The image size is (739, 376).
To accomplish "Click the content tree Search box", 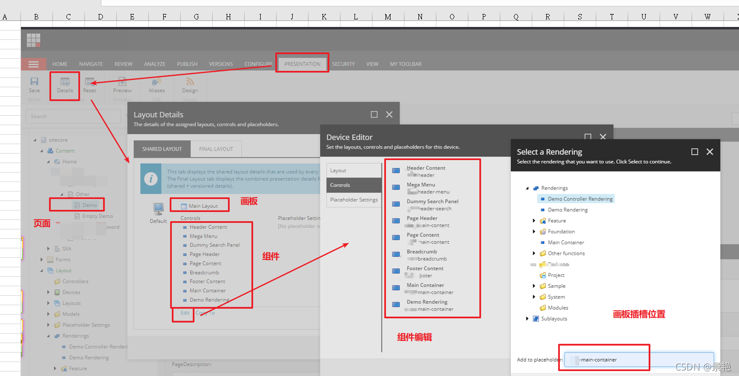I will 73,116.
